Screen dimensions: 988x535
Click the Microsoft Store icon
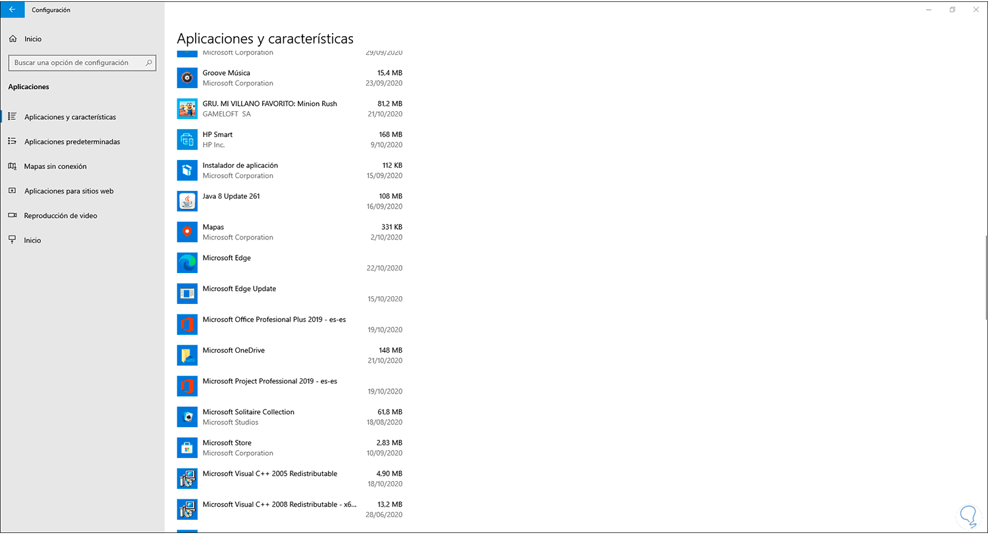(187, 448)
